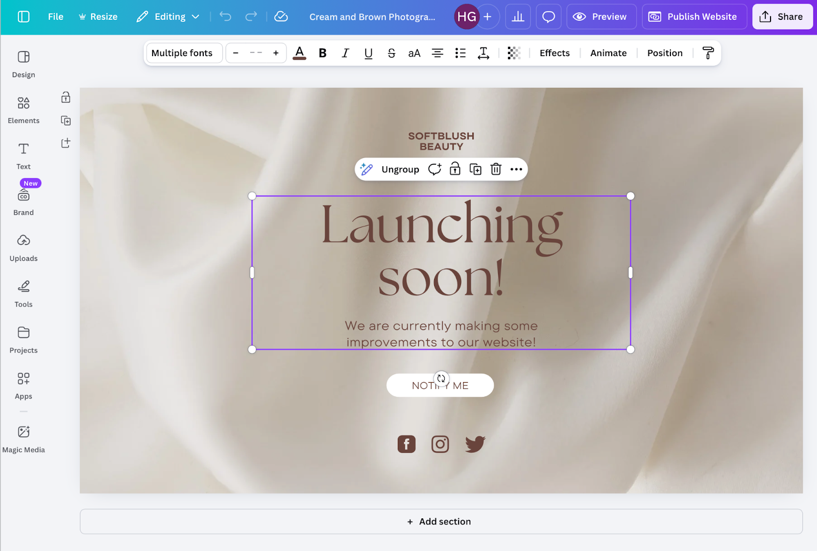The width and height of the screenshot is (817, 551).
Task: Lock the selected element using the padlock icon
Action: [x=454, y=169]
